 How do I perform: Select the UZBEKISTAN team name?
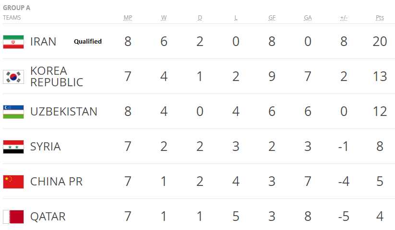point(63,112)
